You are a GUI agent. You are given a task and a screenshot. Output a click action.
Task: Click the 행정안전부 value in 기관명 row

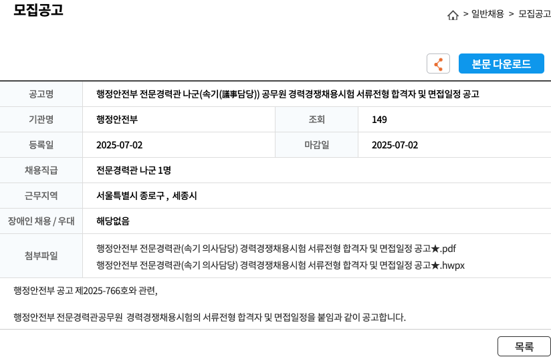pyautogui.click(x=117, y=120)
